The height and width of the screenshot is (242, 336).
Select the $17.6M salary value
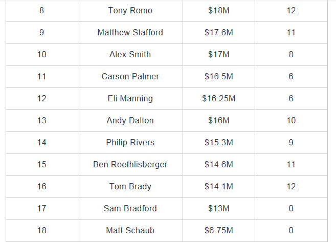coord(218,32)
